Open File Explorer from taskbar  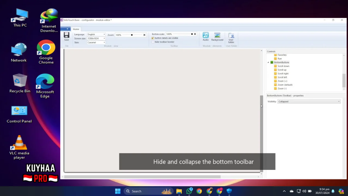point(179,191)
